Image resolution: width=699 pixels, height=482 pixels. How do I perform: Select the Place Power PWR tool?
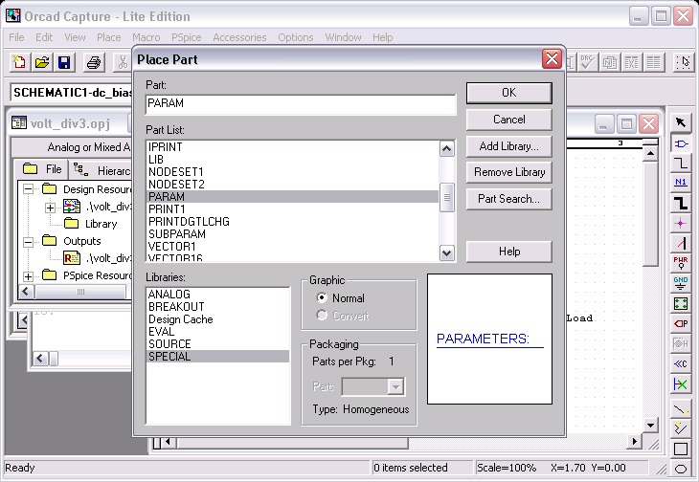click(x=681, y=263)
